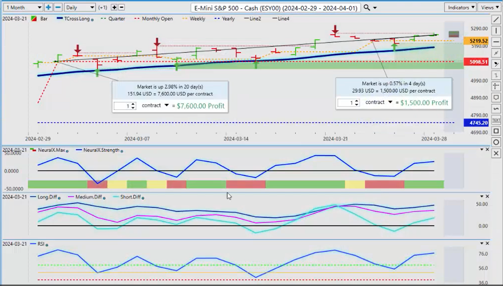Viewport: 503px width, 286px height.
Task: Toggle the Monthly Open legend item
Action: coord(154,19)
